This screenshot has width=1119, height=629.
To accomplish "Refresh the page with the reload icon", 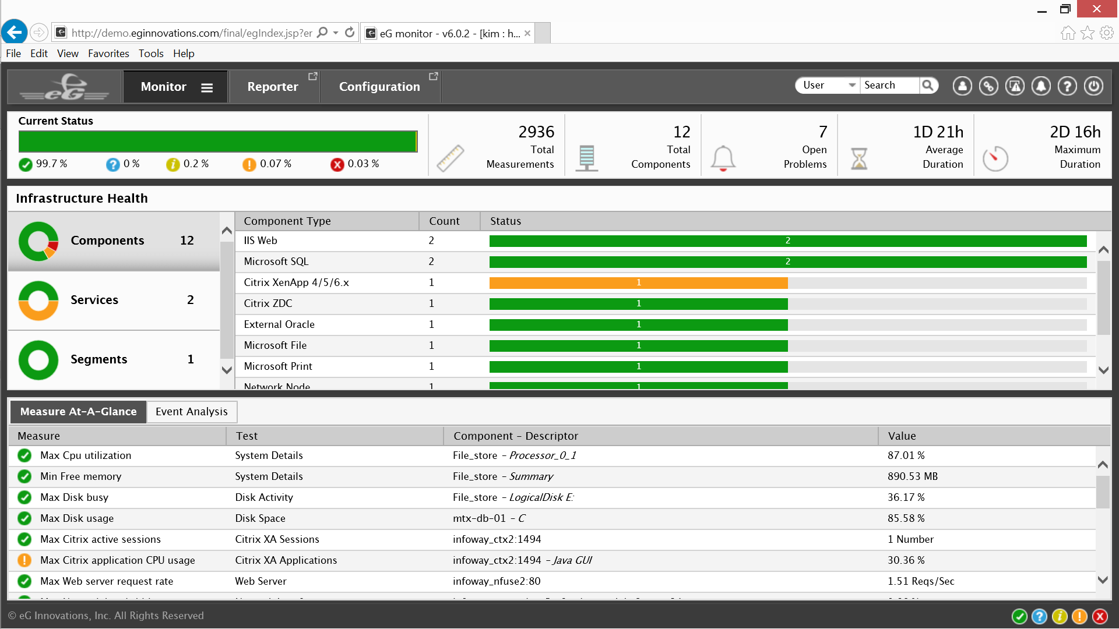I will (x=350, y=33).
